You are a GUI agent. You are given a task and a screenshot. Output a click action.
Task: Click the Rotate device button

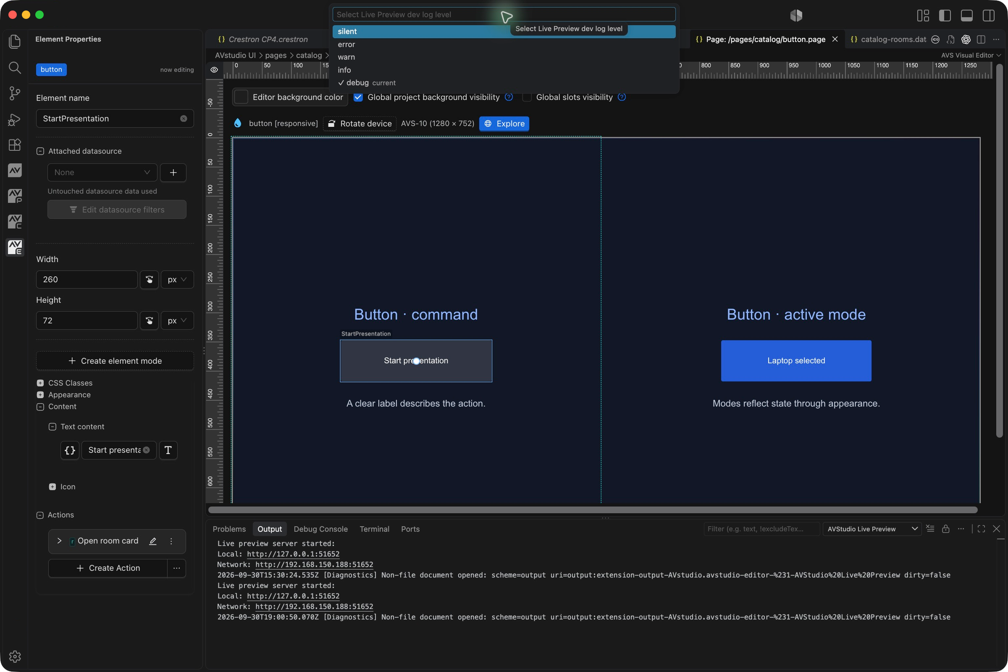click(360, 123)
